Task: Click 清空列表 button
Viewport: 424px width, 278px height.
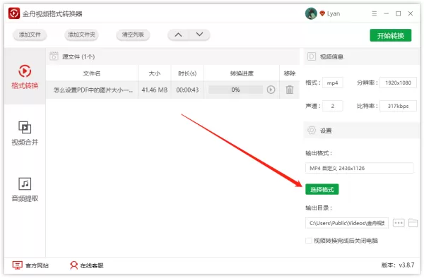Action: click(133, 35)
